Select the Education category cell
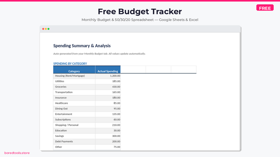The height and width of the screenshot is (157, 280). [x=74, y=131]
